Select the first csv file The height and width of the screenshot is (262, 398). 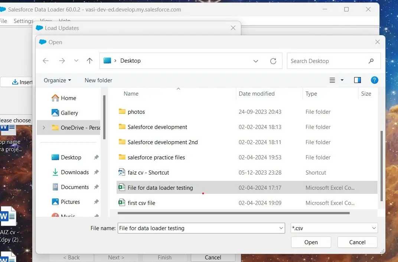coord(141,203)
